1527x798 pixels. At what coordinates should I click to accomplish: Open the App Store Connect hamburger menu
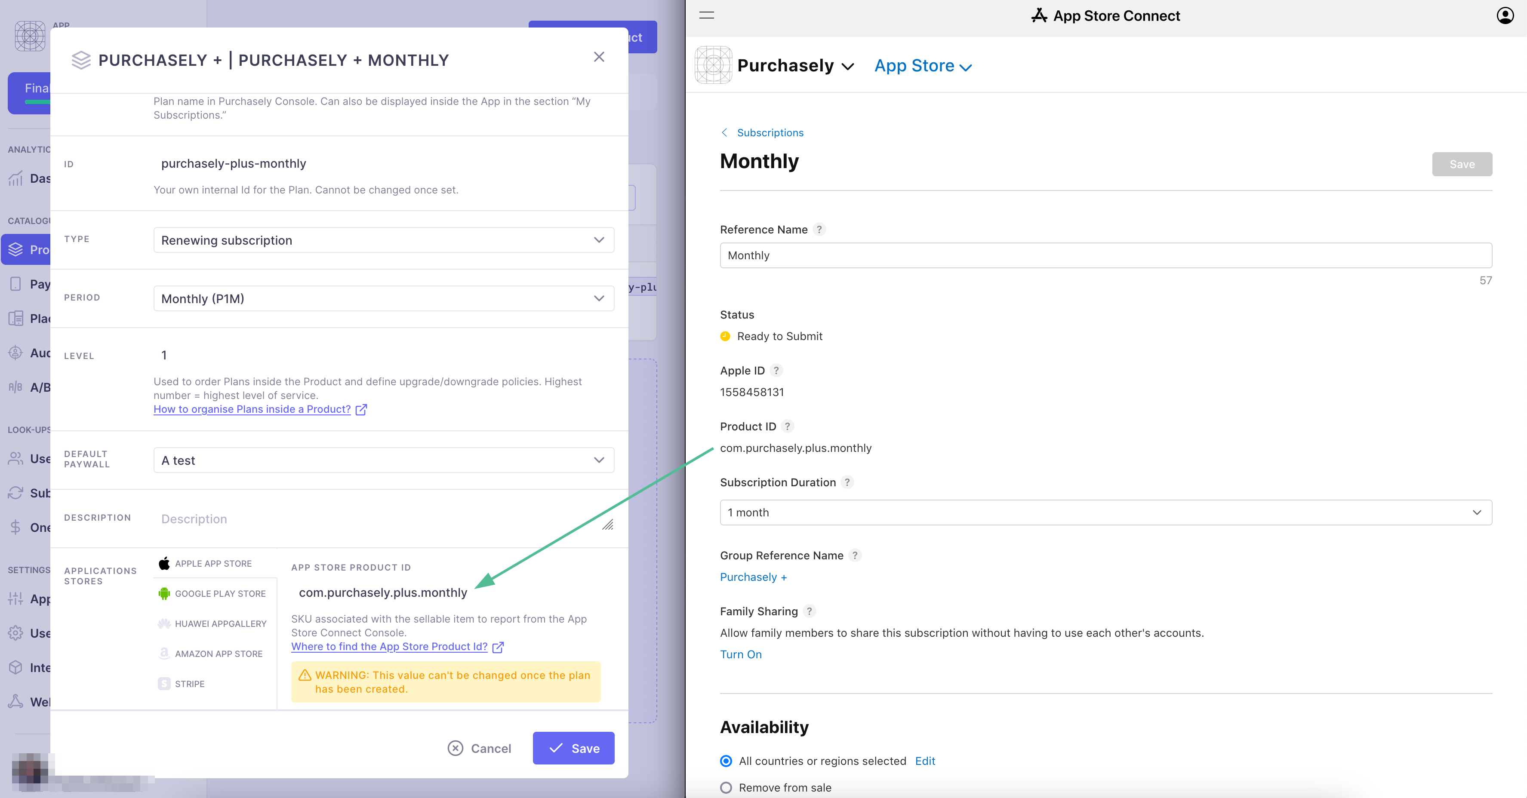[707, 15]
